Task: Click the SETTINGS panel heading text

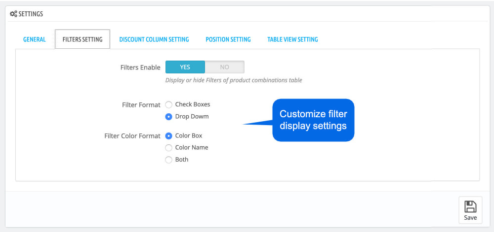Action: [x=31, y=14]
